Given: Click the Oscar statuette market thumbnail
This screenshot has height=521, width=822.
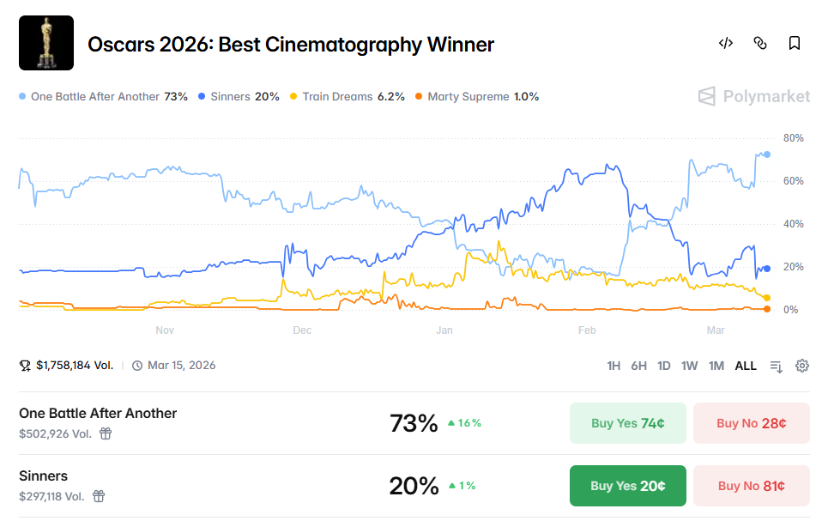Looking at the screenshot, I should click(46, 43).
